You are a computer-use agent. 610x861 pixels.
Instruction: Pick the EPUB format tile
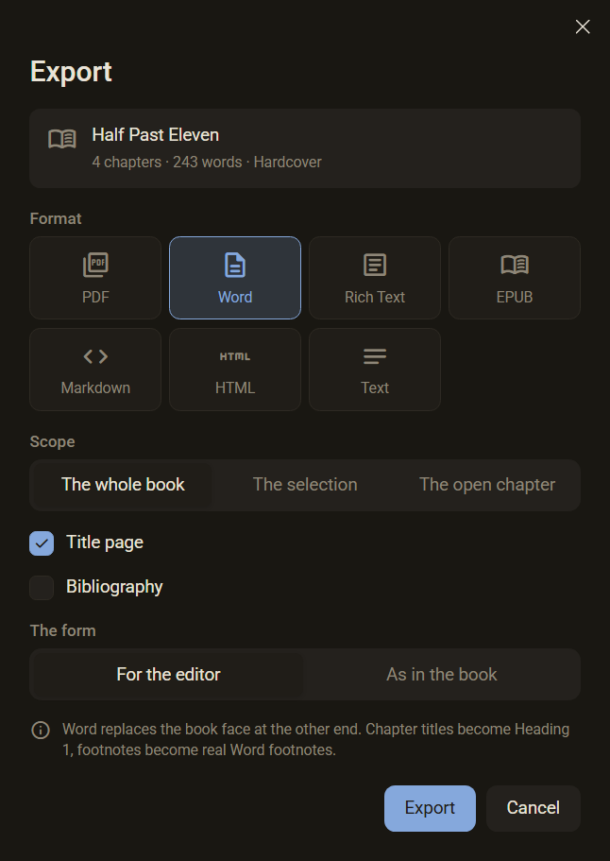point(515,278)
